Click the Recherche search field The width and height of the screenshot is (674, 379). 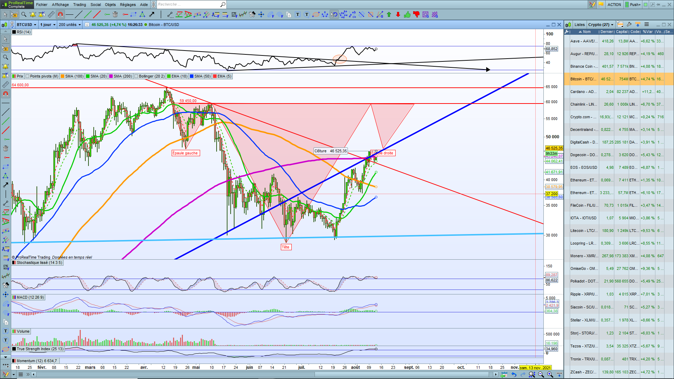(x=188, y=5)
